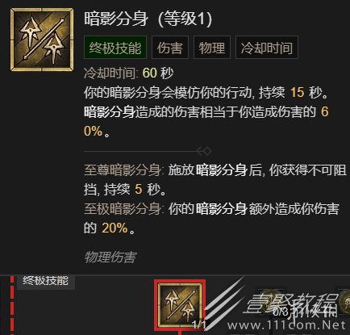Click the diamond ornament on the divider line
350x335 pixels.
(204, 151)
